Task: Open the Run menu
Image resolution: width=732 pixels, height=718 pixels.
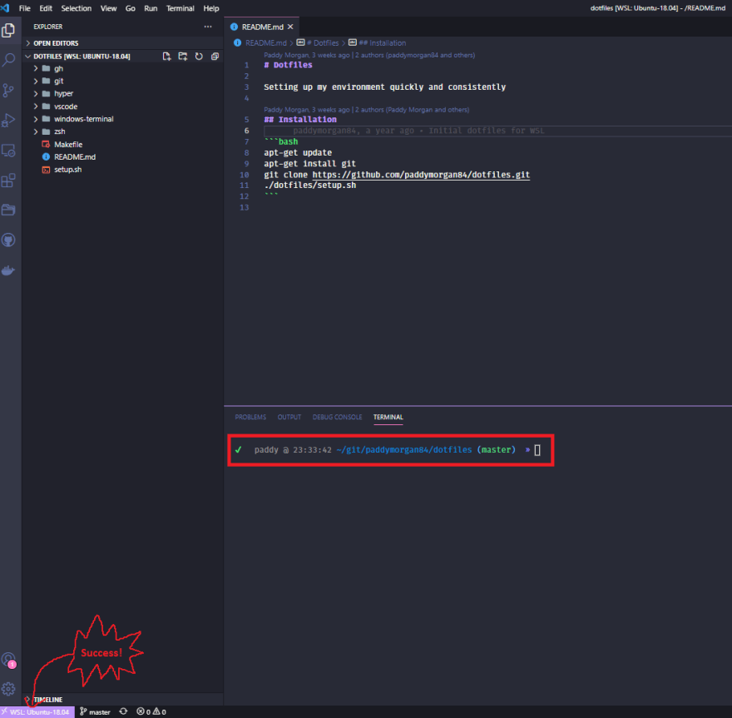Action: pos(151,8)
